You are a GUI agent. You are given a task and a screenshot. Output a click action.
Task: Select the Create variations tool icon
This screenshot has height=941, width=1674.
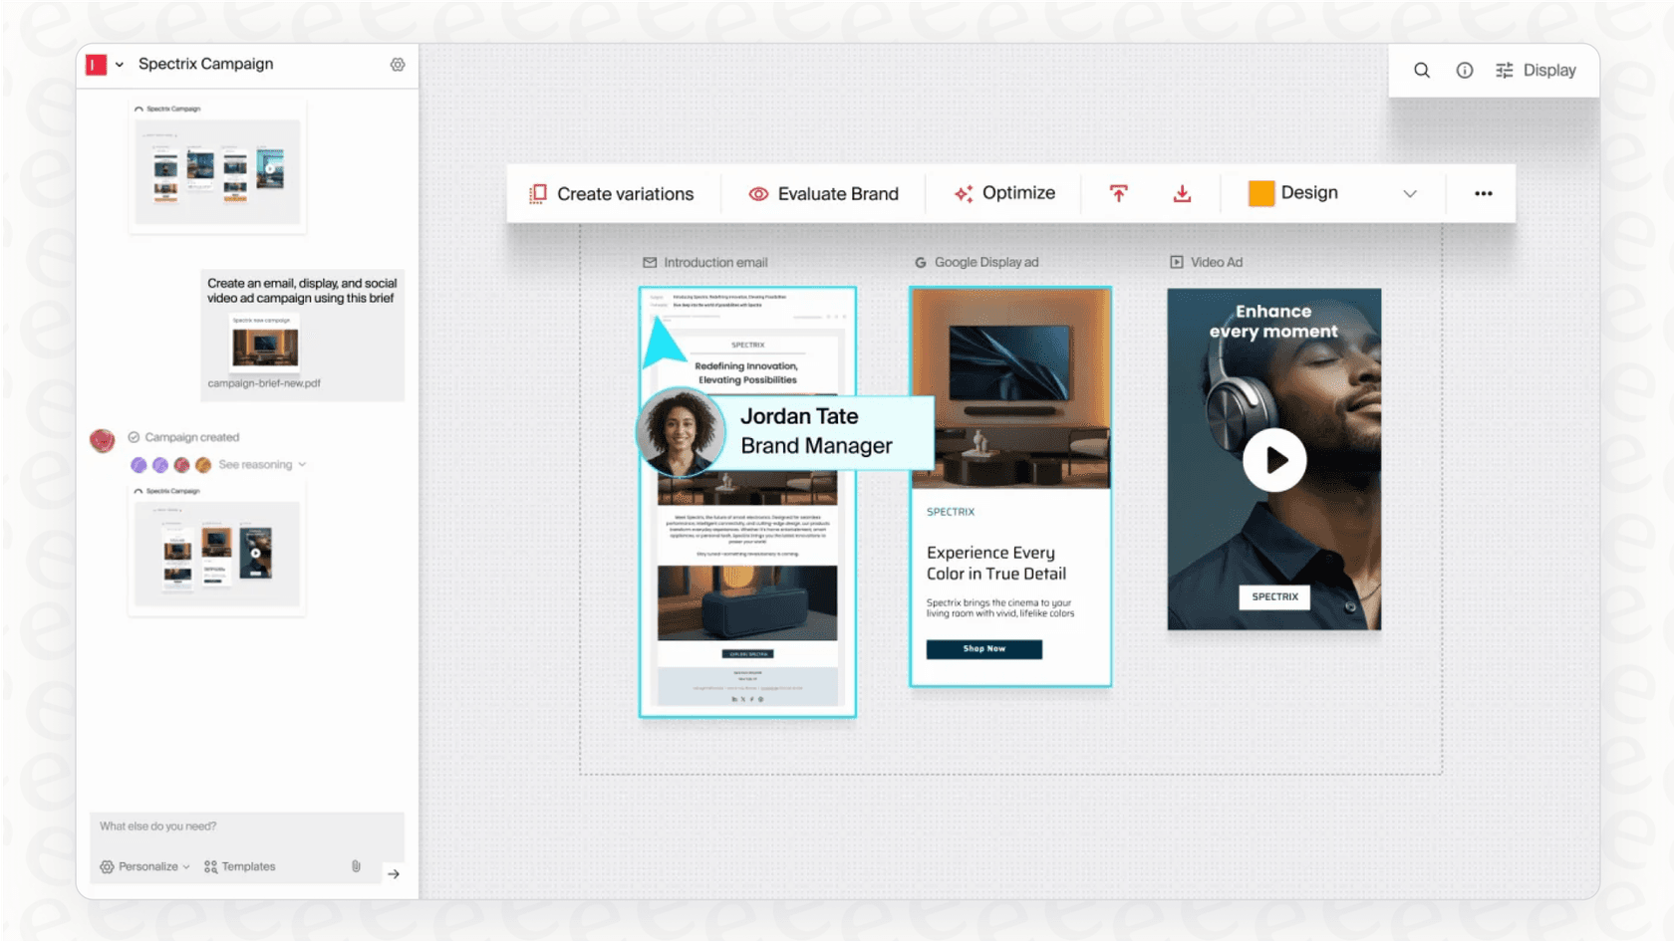tap(536, 193)
